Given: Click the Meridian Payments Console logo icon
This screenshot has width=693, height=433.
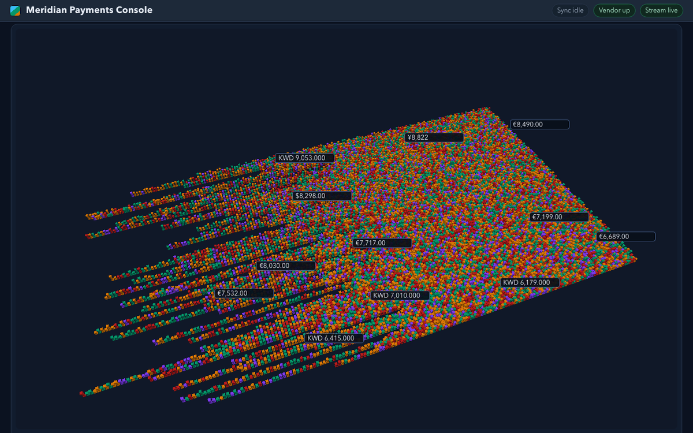Looking at the screenshot, I should coord(16,10).
